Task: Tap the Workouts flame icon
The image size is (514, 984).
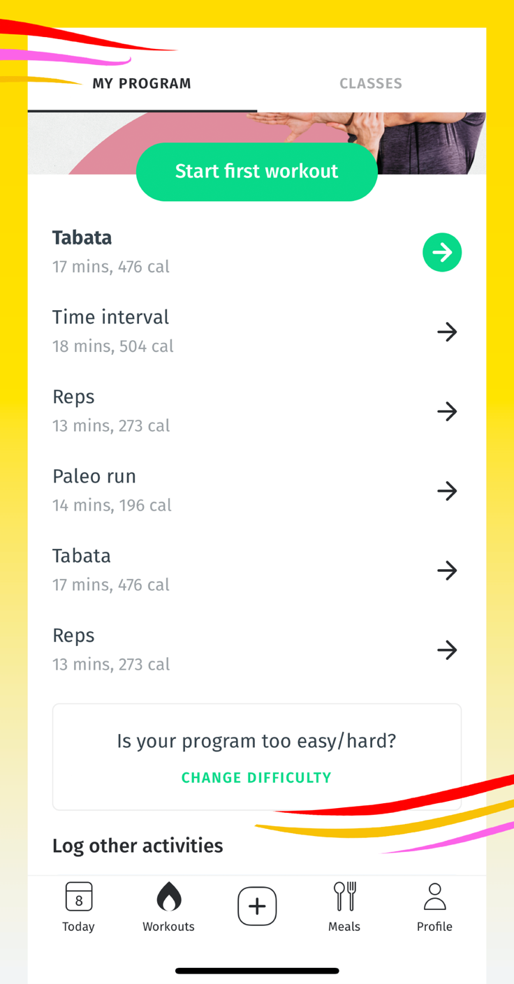Action: pyautogui.click(x=168, y=897)
